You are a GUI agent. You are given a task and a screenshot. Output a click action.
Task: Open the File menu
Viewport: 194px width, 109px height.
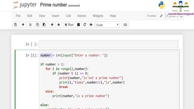pyautogui.click(x=18, y=16)
